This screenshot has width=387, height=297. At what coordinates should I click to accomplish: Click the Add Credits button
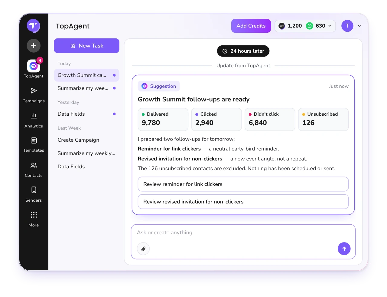(x=251, y=26)
